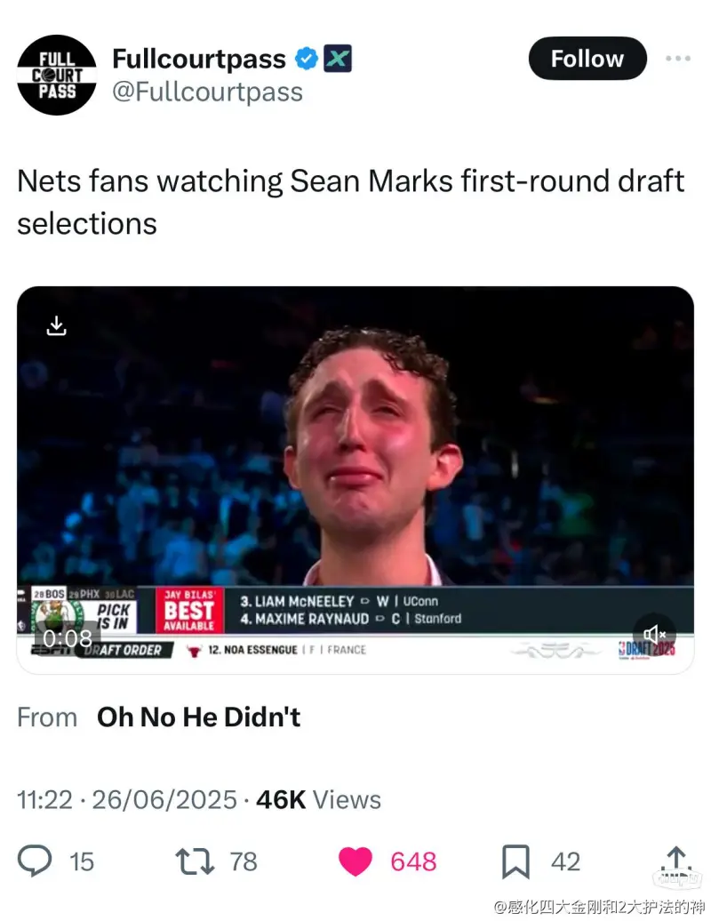Open the 'Oh No He Didn't' source link

point(198,717)
